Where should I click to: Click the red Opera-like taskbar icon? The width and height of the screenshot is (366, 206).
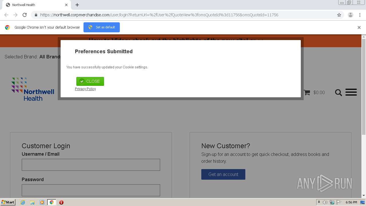click(61, 202)
